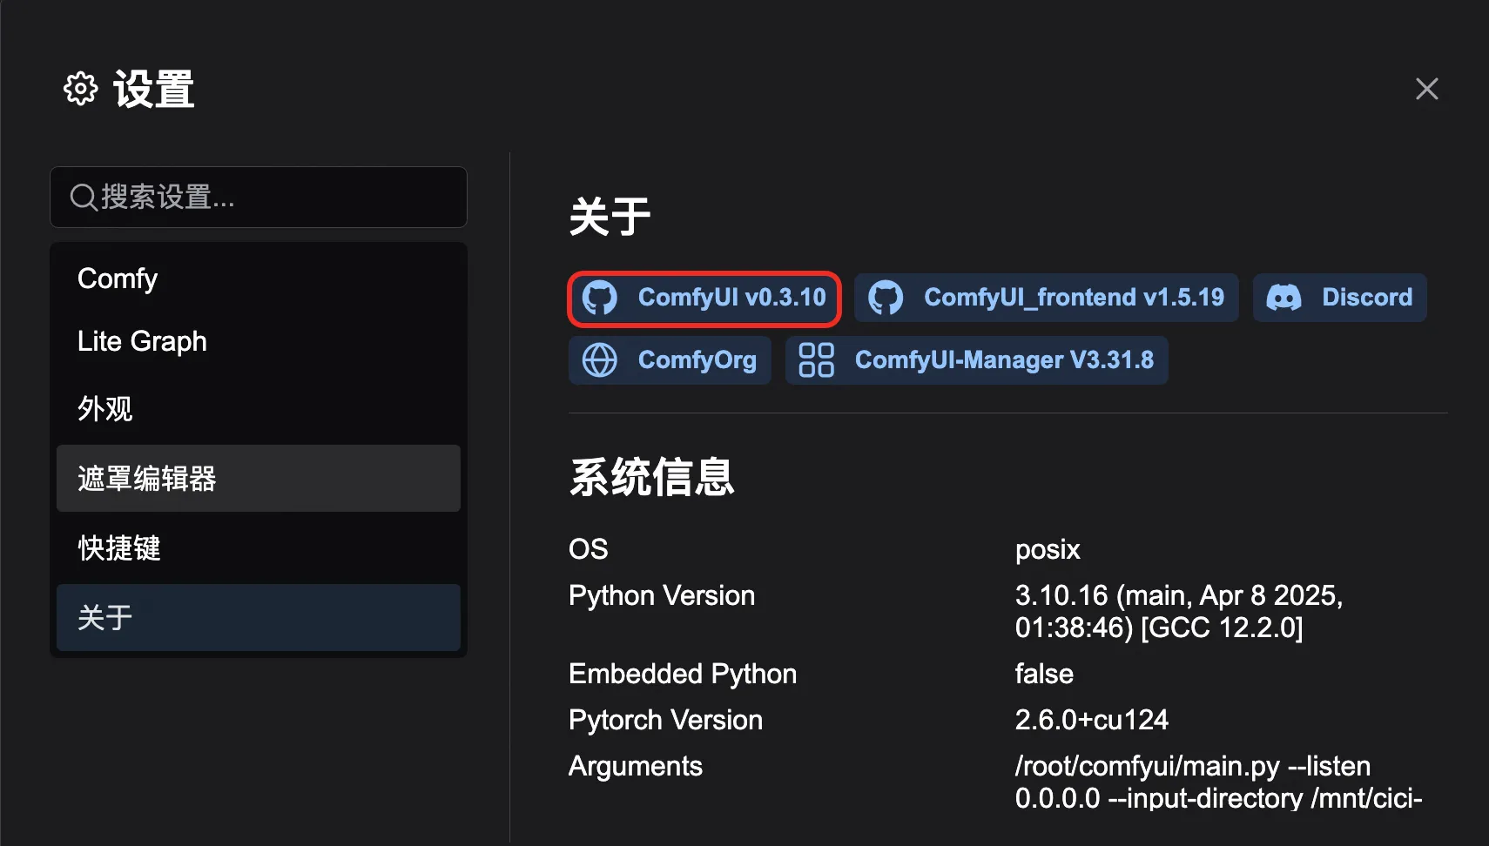Click the 设置 dialog title
1489x846 pixels.
click(154, 89)
